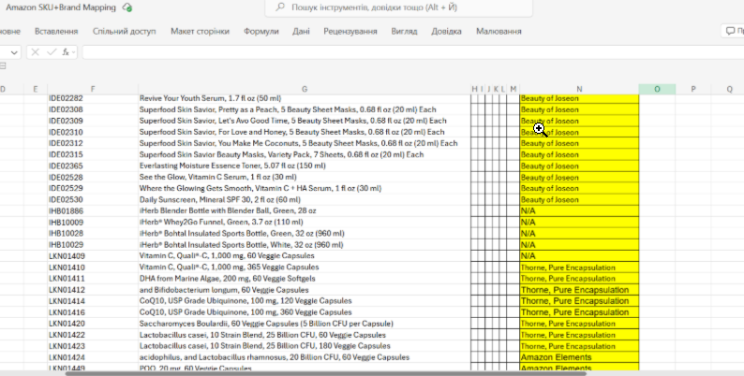
Task: Open the Insert Function fx button
Action: 66,52
